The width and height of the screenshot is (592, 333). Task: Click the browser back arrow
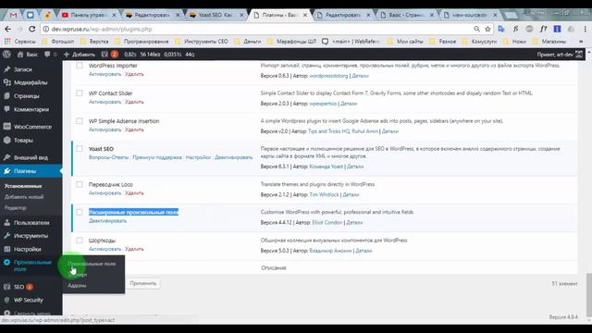pyautogui.click(x=8, y=29)
